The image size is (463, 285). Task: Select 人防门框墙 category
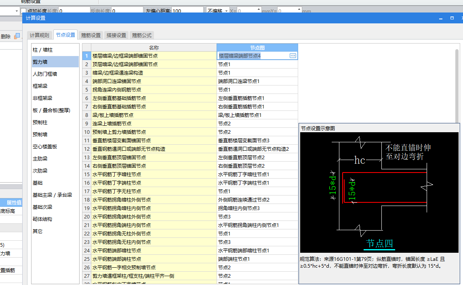(55, 74)
